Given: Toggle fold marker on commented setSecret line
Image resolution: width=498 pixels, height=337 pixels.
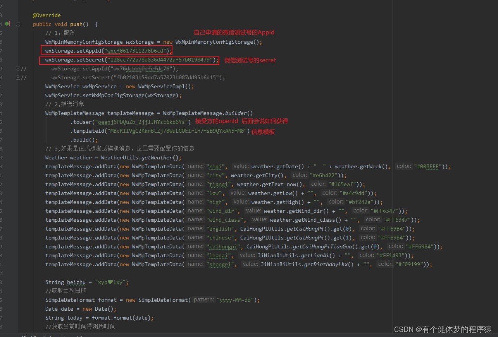Looking at the screenshot, I should [x=18, y=77].
